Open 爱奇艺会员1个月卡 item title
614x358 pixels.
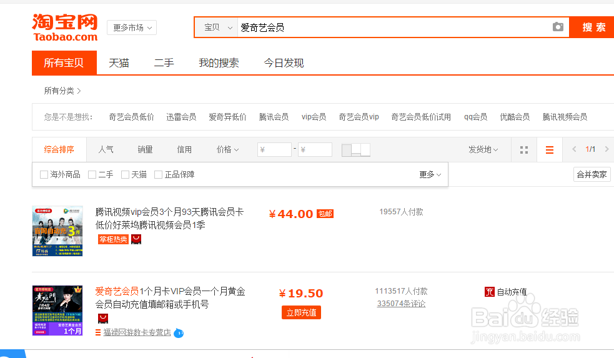tap(170, 297)
